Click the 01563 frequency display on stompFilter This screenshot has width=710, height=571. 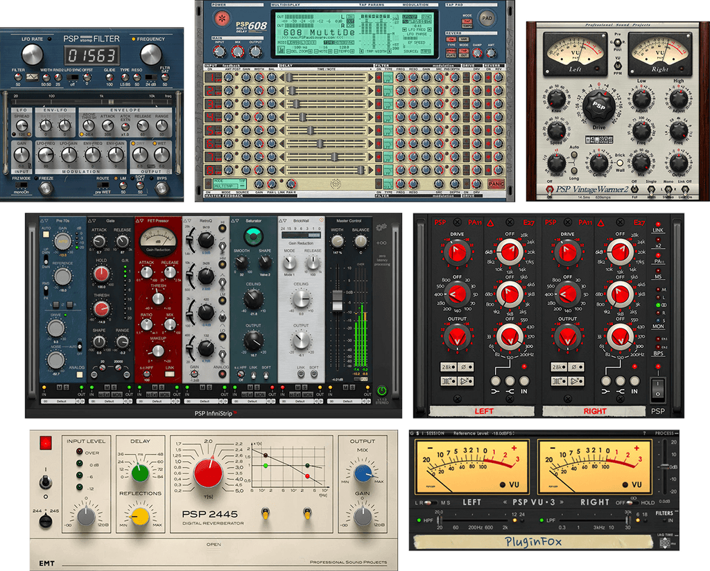pyautogui.click(x=92, y=55)
